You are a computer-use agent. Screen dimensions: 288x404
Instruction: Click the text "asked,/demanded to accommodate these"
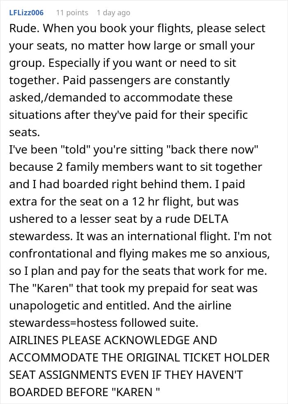pyautogui.click(x=121, y=98)
